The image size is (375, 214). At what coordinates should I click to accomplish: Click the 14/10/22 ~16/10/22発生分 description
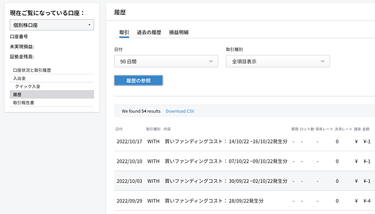[226, 142]
